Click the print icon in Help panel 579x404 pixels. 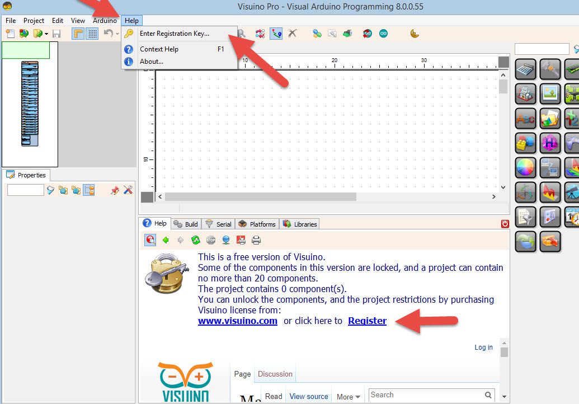click(256, 239)
